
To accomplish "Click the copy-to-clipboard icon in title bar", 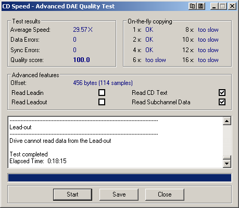I will tap(192, 6).
